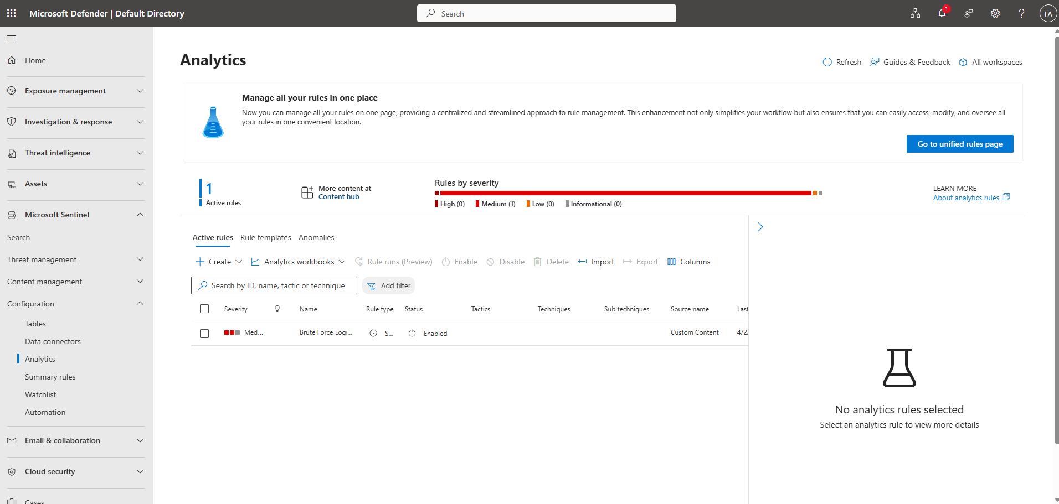Collapse the Microsoft Sentinel chevron

coord(140,215)
